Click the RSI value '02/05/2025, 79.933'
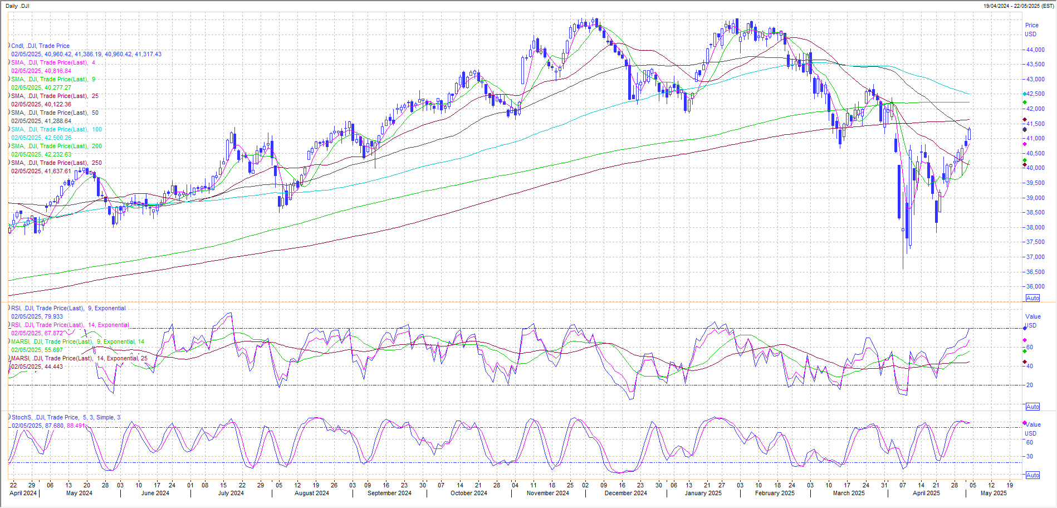This screenshot has width=1057, height=508. coord(37,316)
